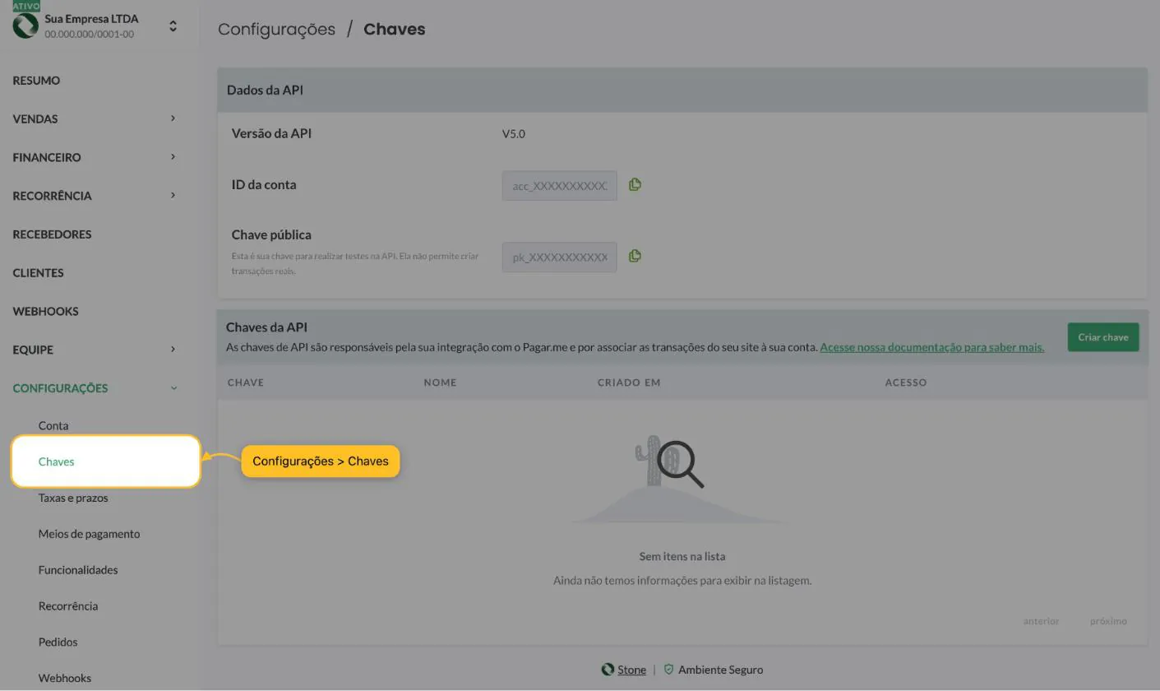The image size is (1160, 691).
Task: Expand the Equipe menu chevron
Action: (173, 350)
